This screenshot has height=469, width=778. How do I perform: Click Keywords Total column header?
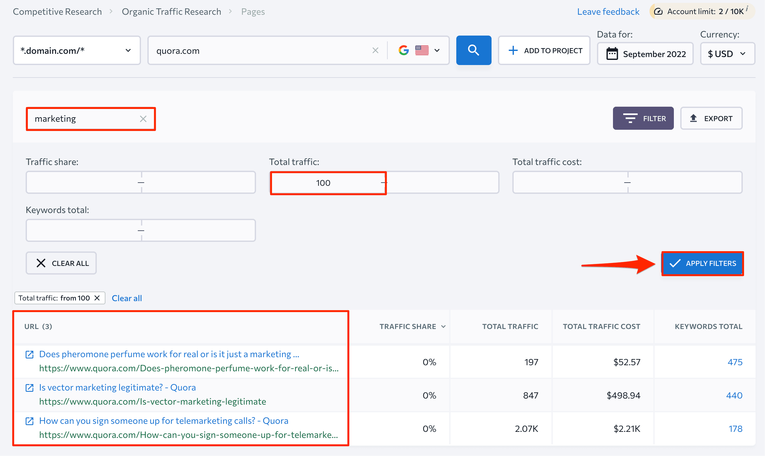pyautogui.click(x=708, y=326)
